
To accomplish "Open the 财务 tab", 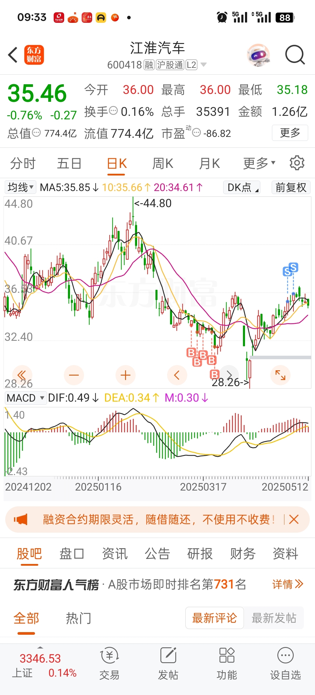I will [243, 554].
